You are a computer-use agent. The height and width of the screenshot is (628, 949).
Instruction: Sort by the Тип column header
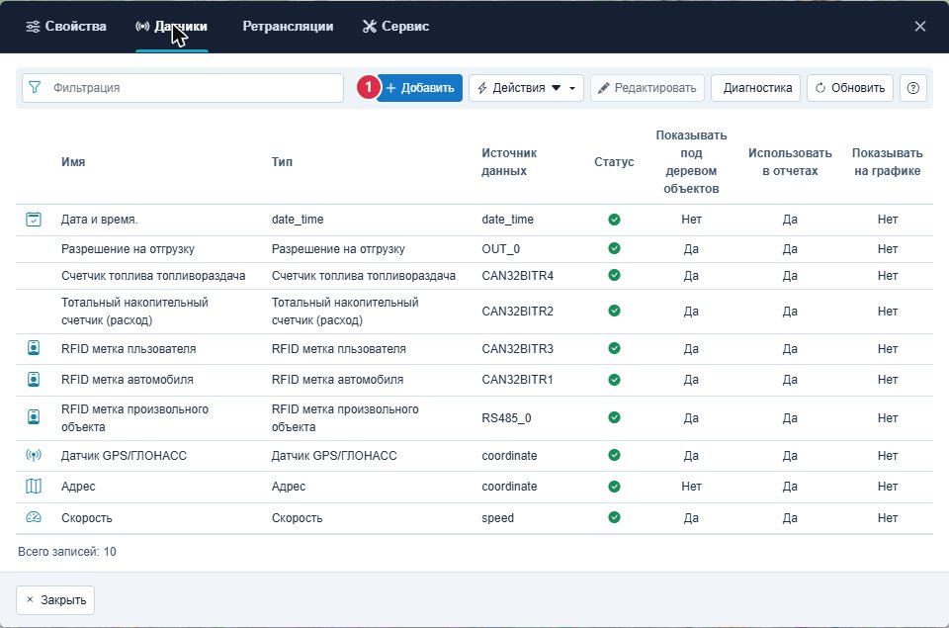coord(282,161)
